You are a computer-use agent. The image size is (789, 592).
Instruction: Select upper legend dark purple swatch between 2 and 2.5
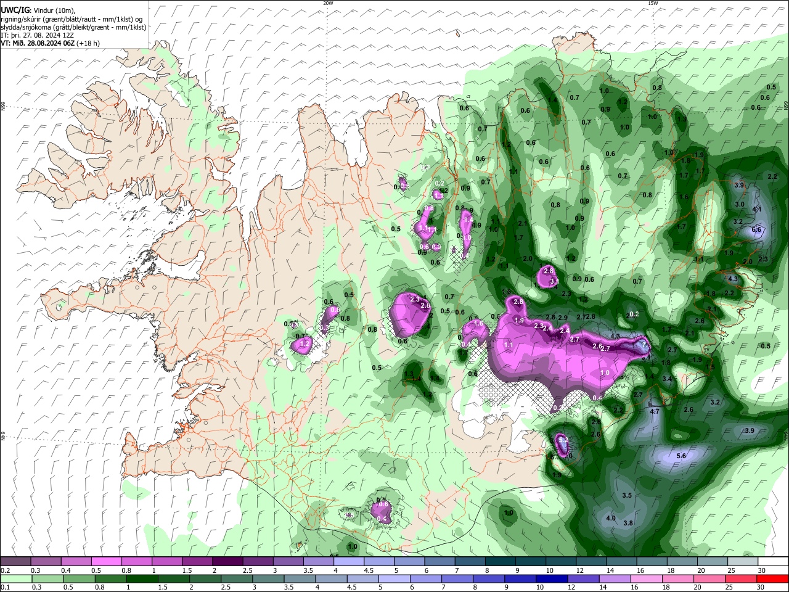pyautogui.click(x=227, y=562)
